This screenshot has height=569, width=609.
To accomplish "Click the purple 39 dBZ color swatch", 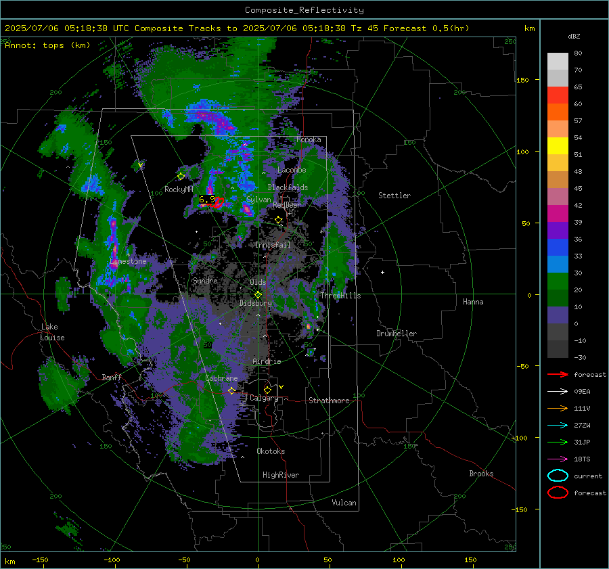I will click(558, 230).
